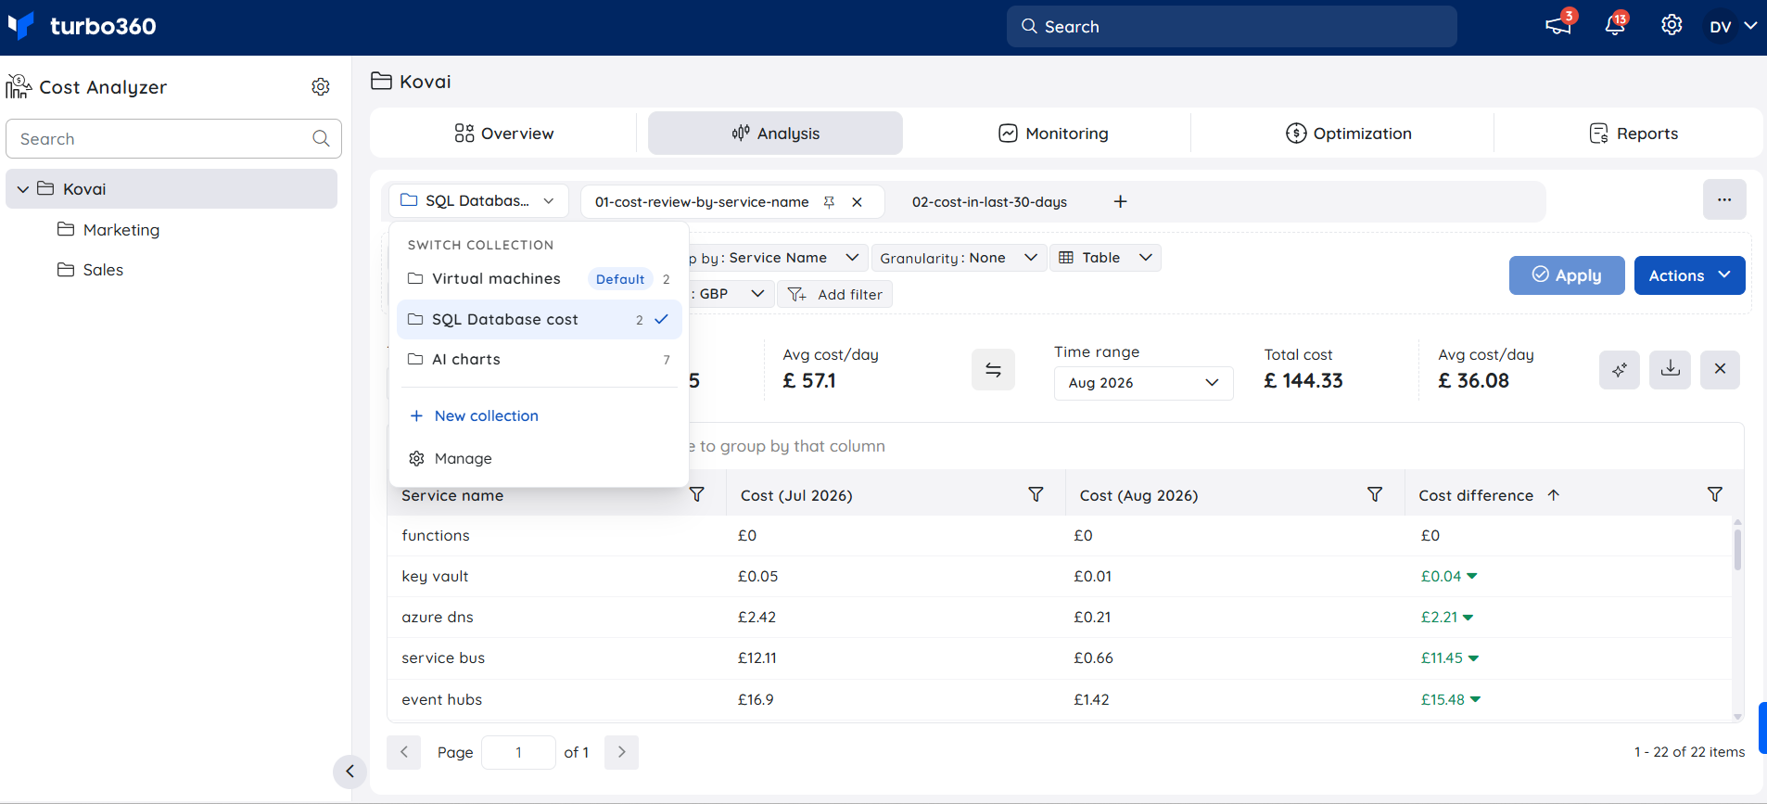Collapse the sidebar with the arrow button
This screenshot has width=1767, height=804.
coord(350,771)
